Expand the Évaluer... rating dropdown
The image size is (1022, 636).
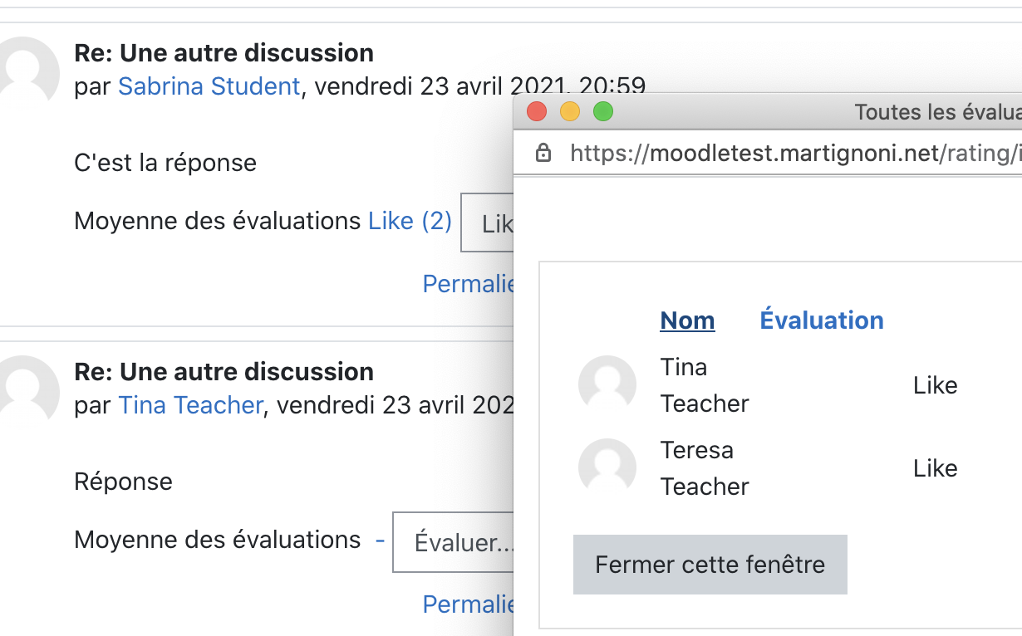[454, 542]
